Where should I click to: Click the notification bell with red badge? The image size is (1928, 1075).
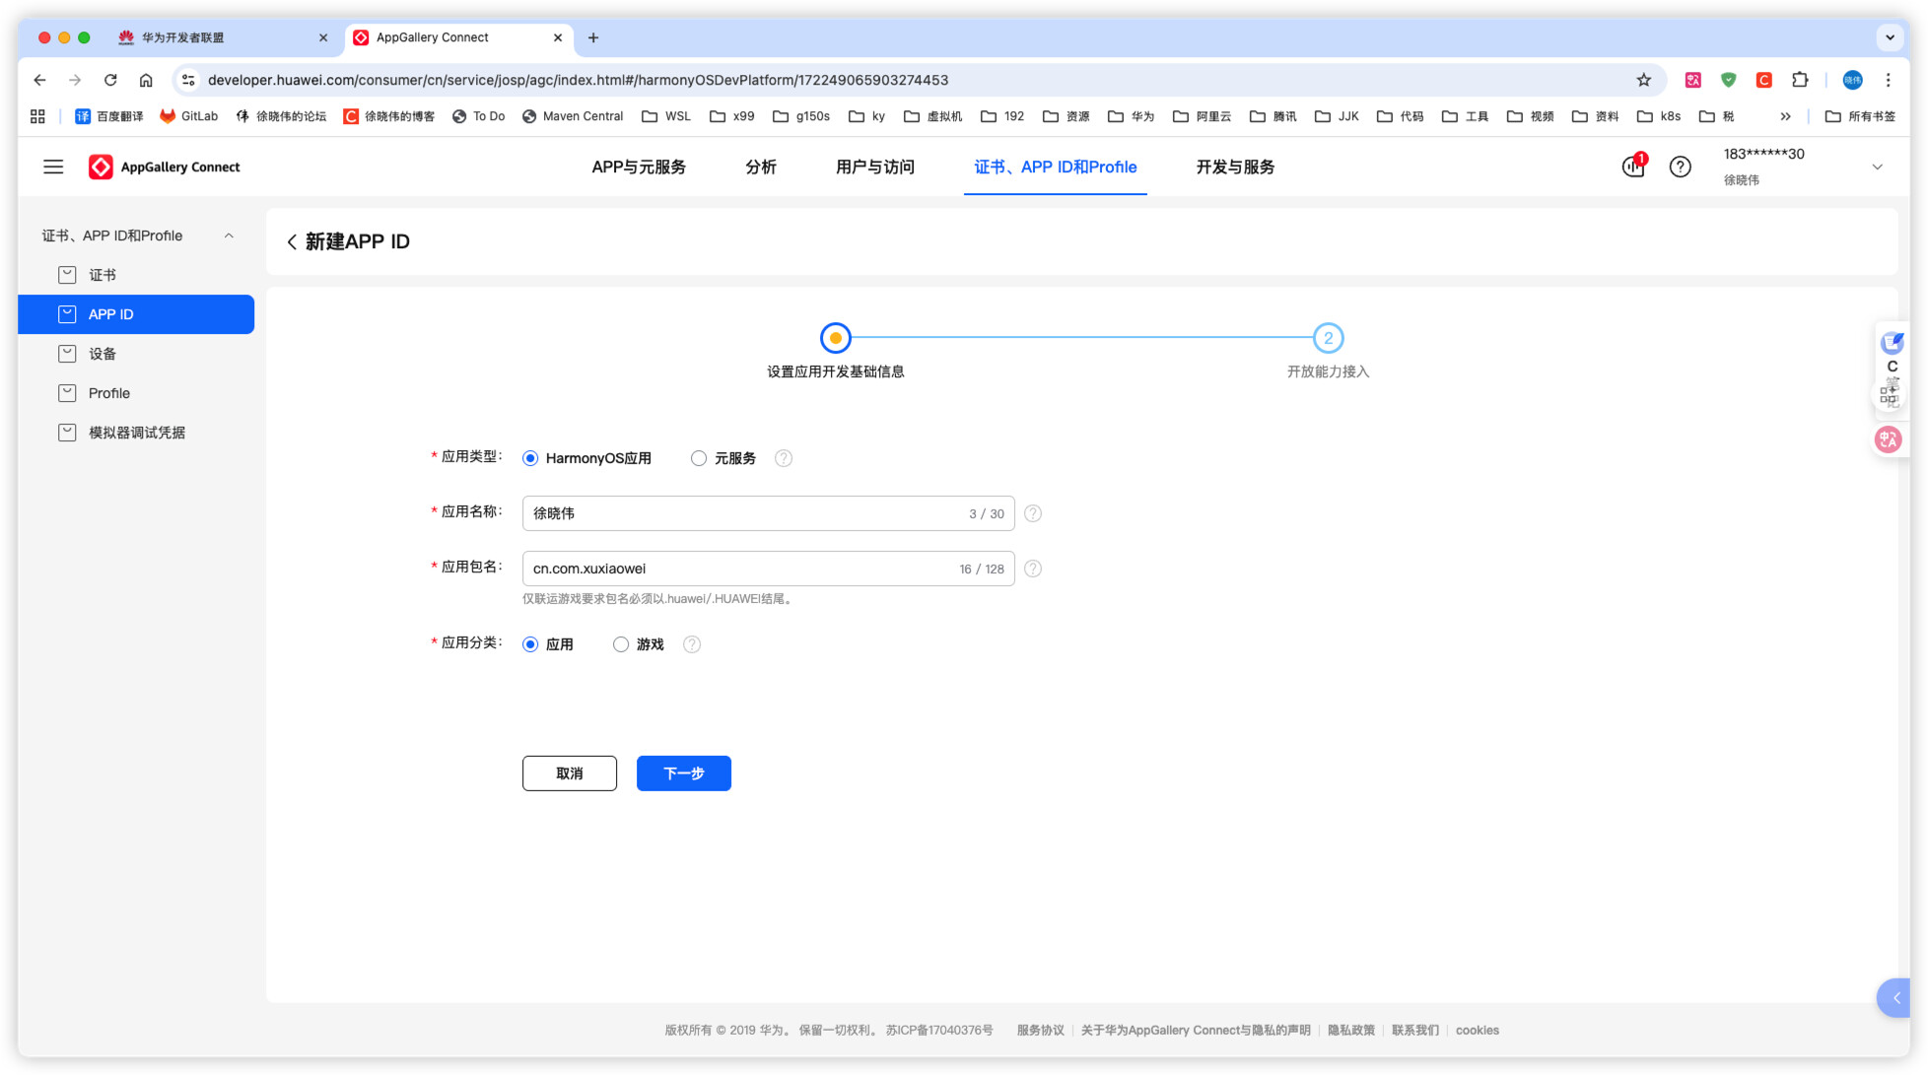coord(1633,167)
